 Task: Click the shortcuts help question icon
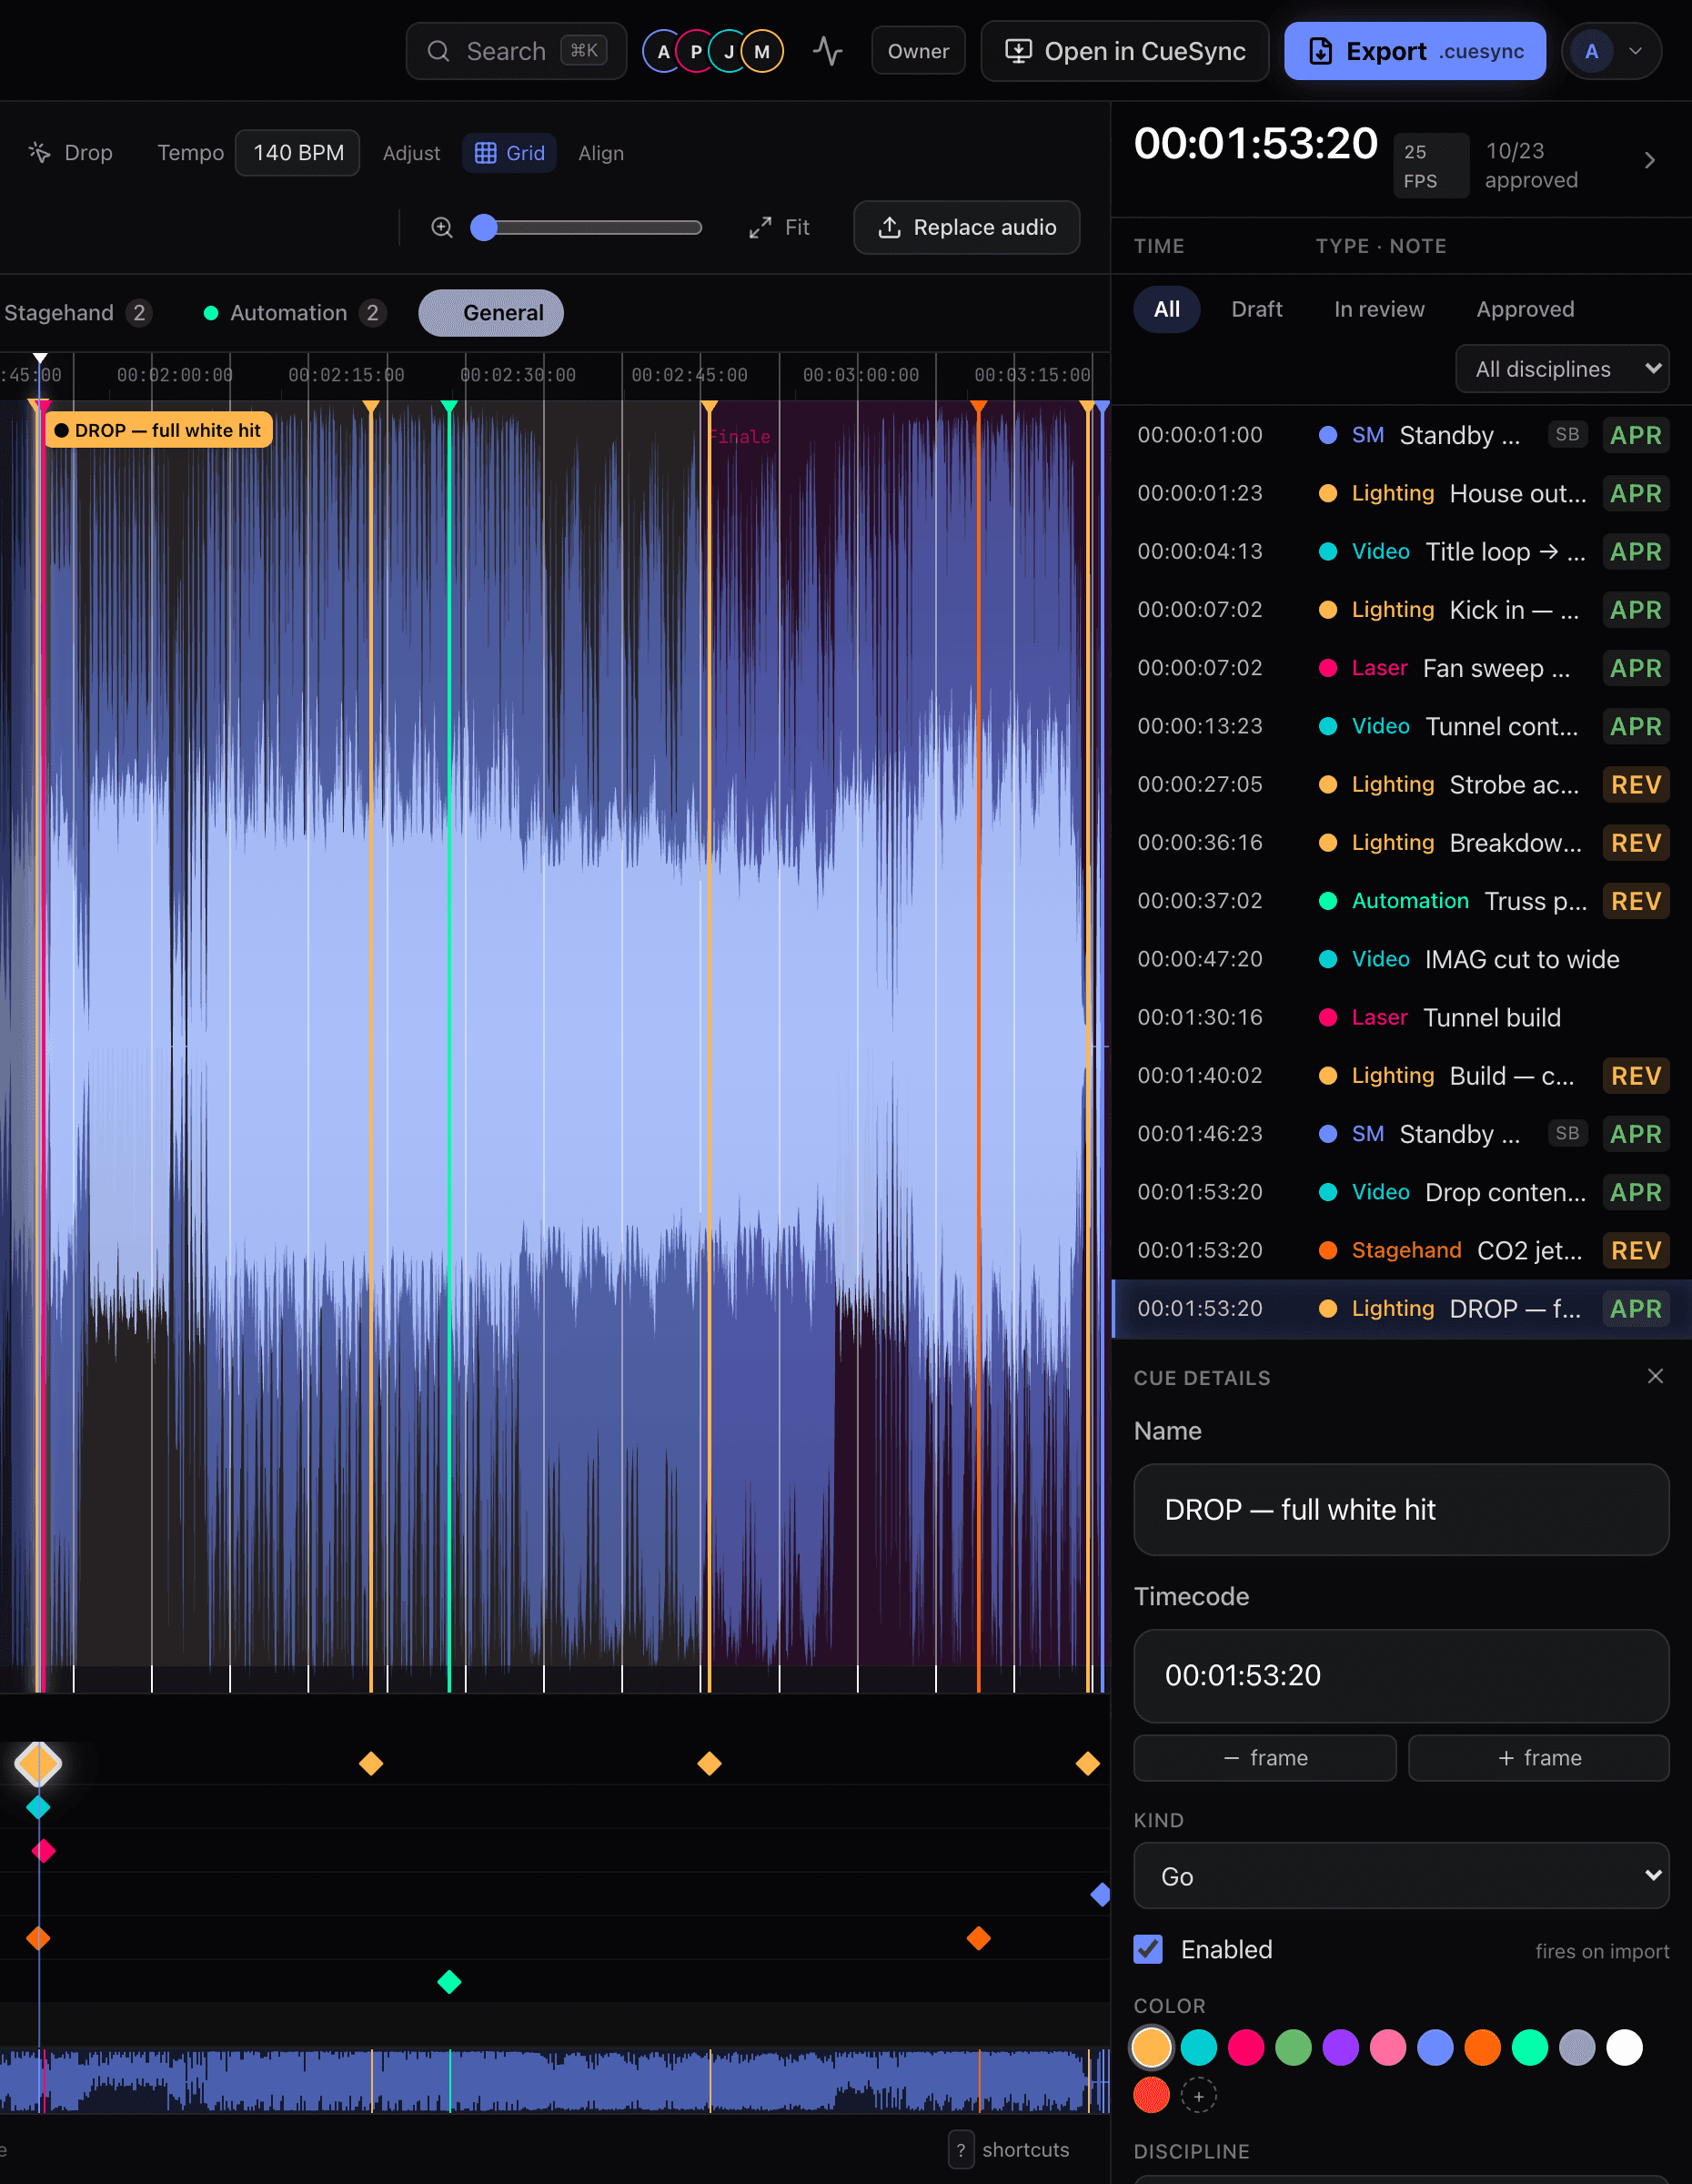[x=961, y=2149]
